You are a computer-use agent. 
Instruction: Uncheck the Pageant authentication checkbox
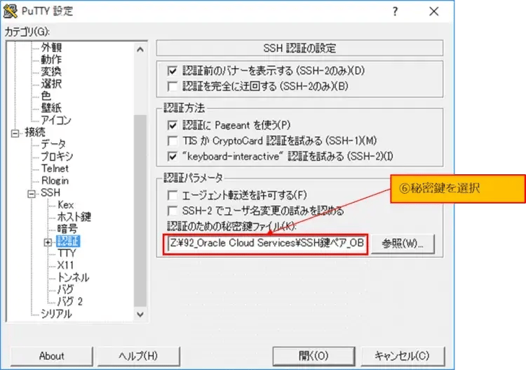[x=173, y=125]
